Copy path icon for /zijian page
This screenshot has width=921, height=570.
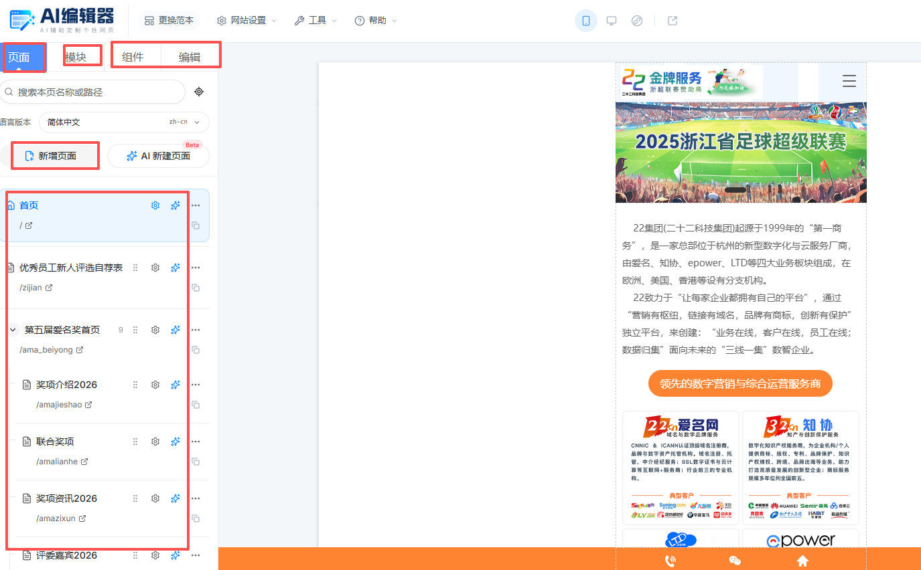196,288
